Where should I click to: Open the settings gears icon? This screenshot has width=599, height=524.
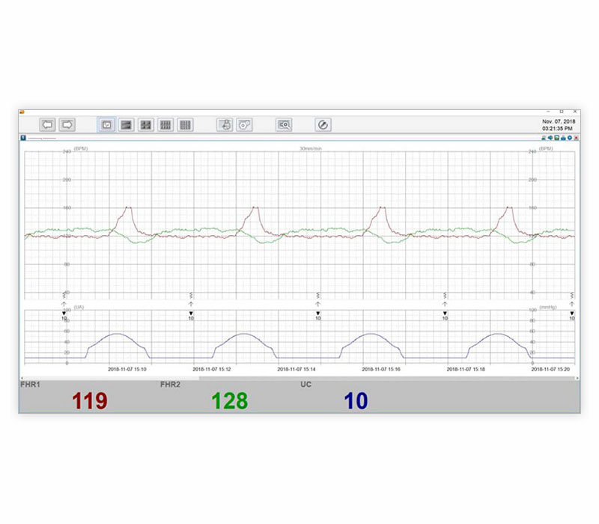[244, 125]
